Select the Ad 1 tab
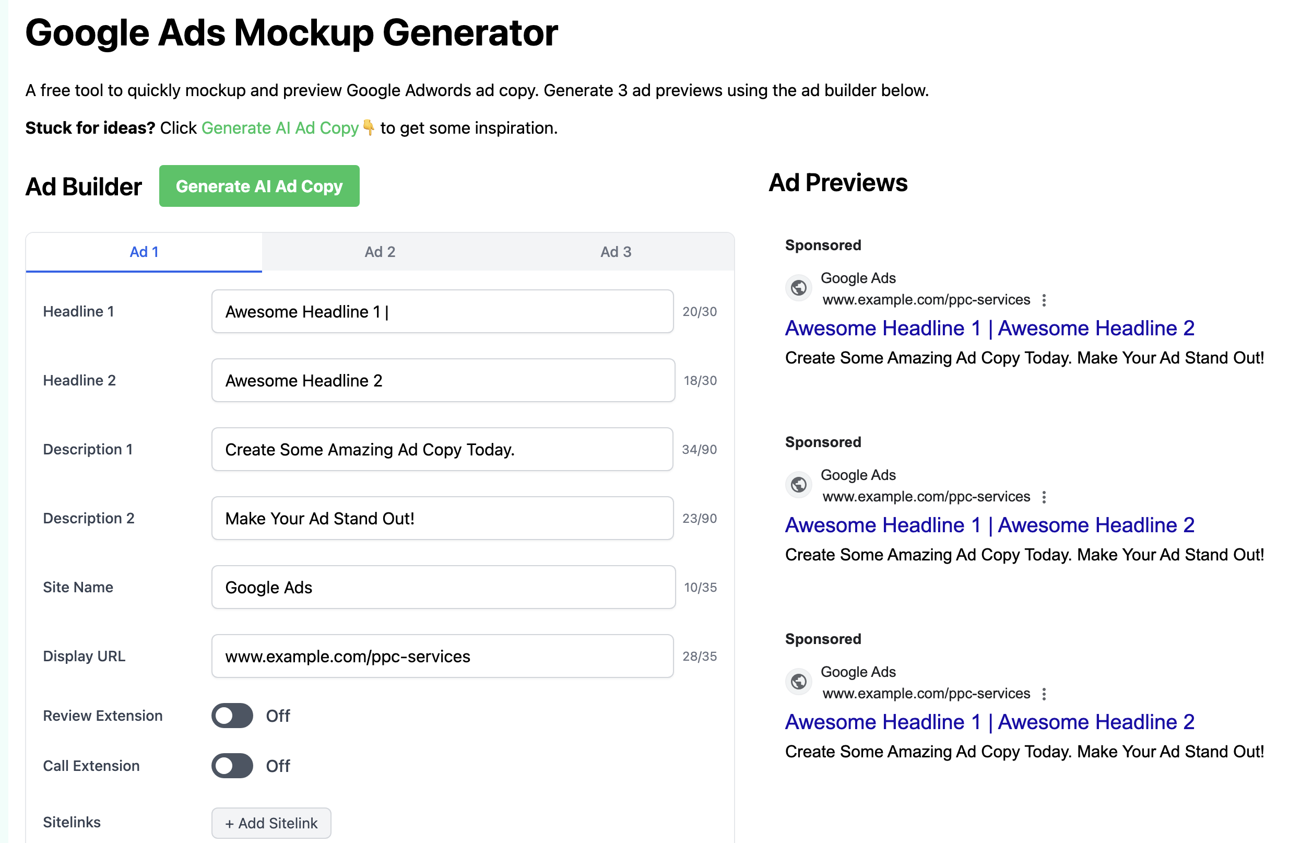This screenshot has width=1301, height=843. [x=144, y=252]
